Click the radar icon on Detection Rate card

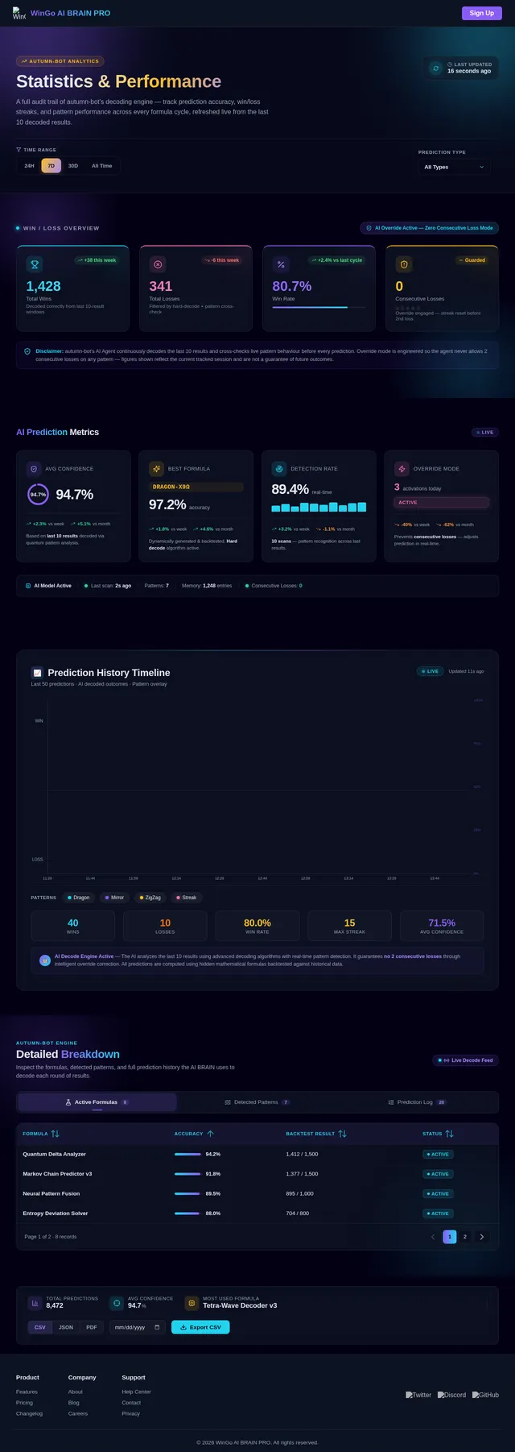coord(279,468)
